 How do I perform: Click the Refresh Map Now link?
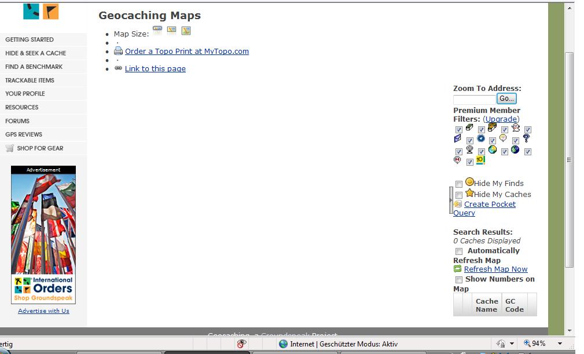[x=495, y=269]
